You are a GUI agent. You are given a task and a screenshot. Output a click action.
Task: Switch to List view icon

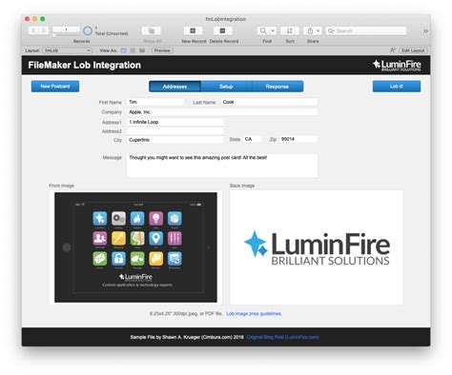[133, 50]
